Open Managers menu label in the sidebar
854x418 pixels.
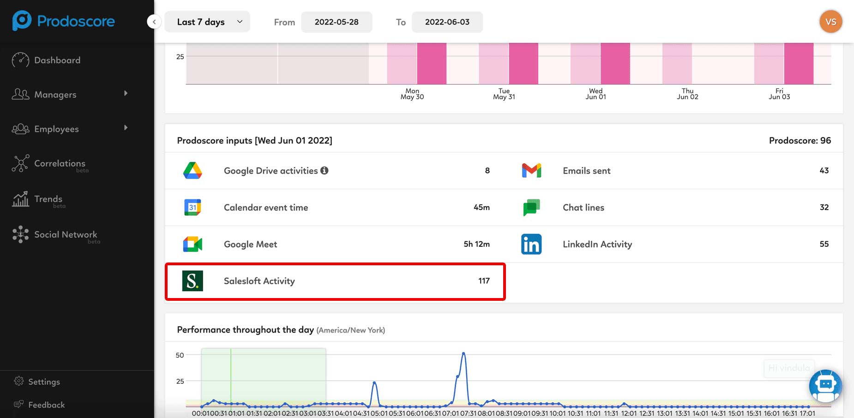coord(55,95)
